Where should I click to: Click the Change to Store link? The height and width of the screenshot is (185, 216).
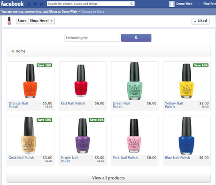[93, 12]
